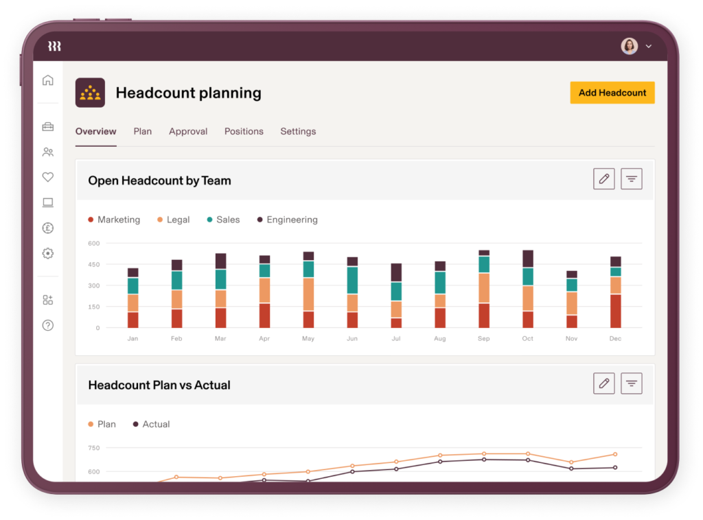This screenshot has width=703, height=520.
Task: Click the Sales legend color dot
Action: point(209,220)
